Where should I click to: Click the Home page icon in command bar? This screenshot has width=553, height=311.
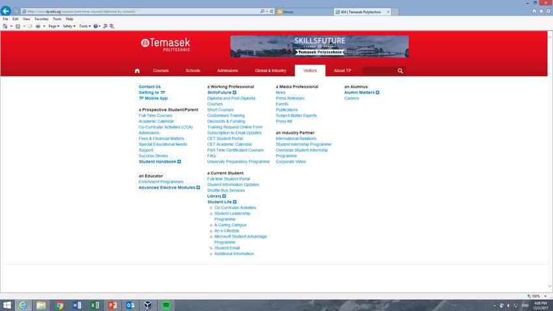pyautogui.click(x=5, y=26)
